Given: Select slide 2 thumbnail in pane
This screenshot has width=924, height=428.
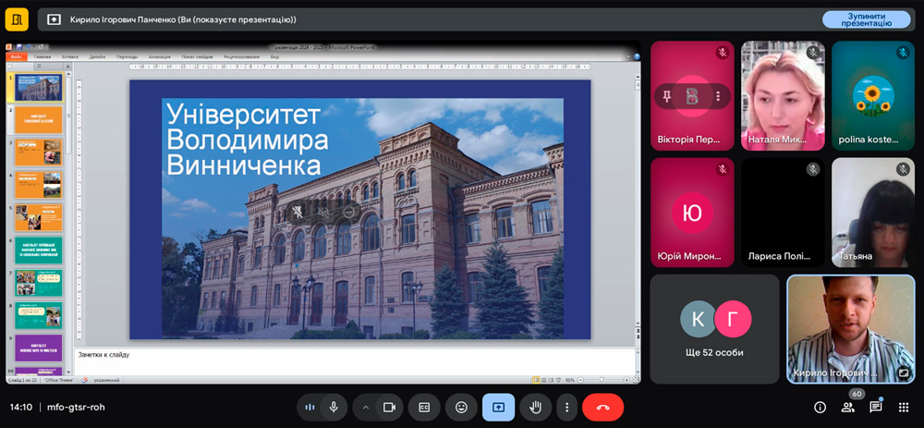Looking at the screenshot, I should (x=38, y=119).
